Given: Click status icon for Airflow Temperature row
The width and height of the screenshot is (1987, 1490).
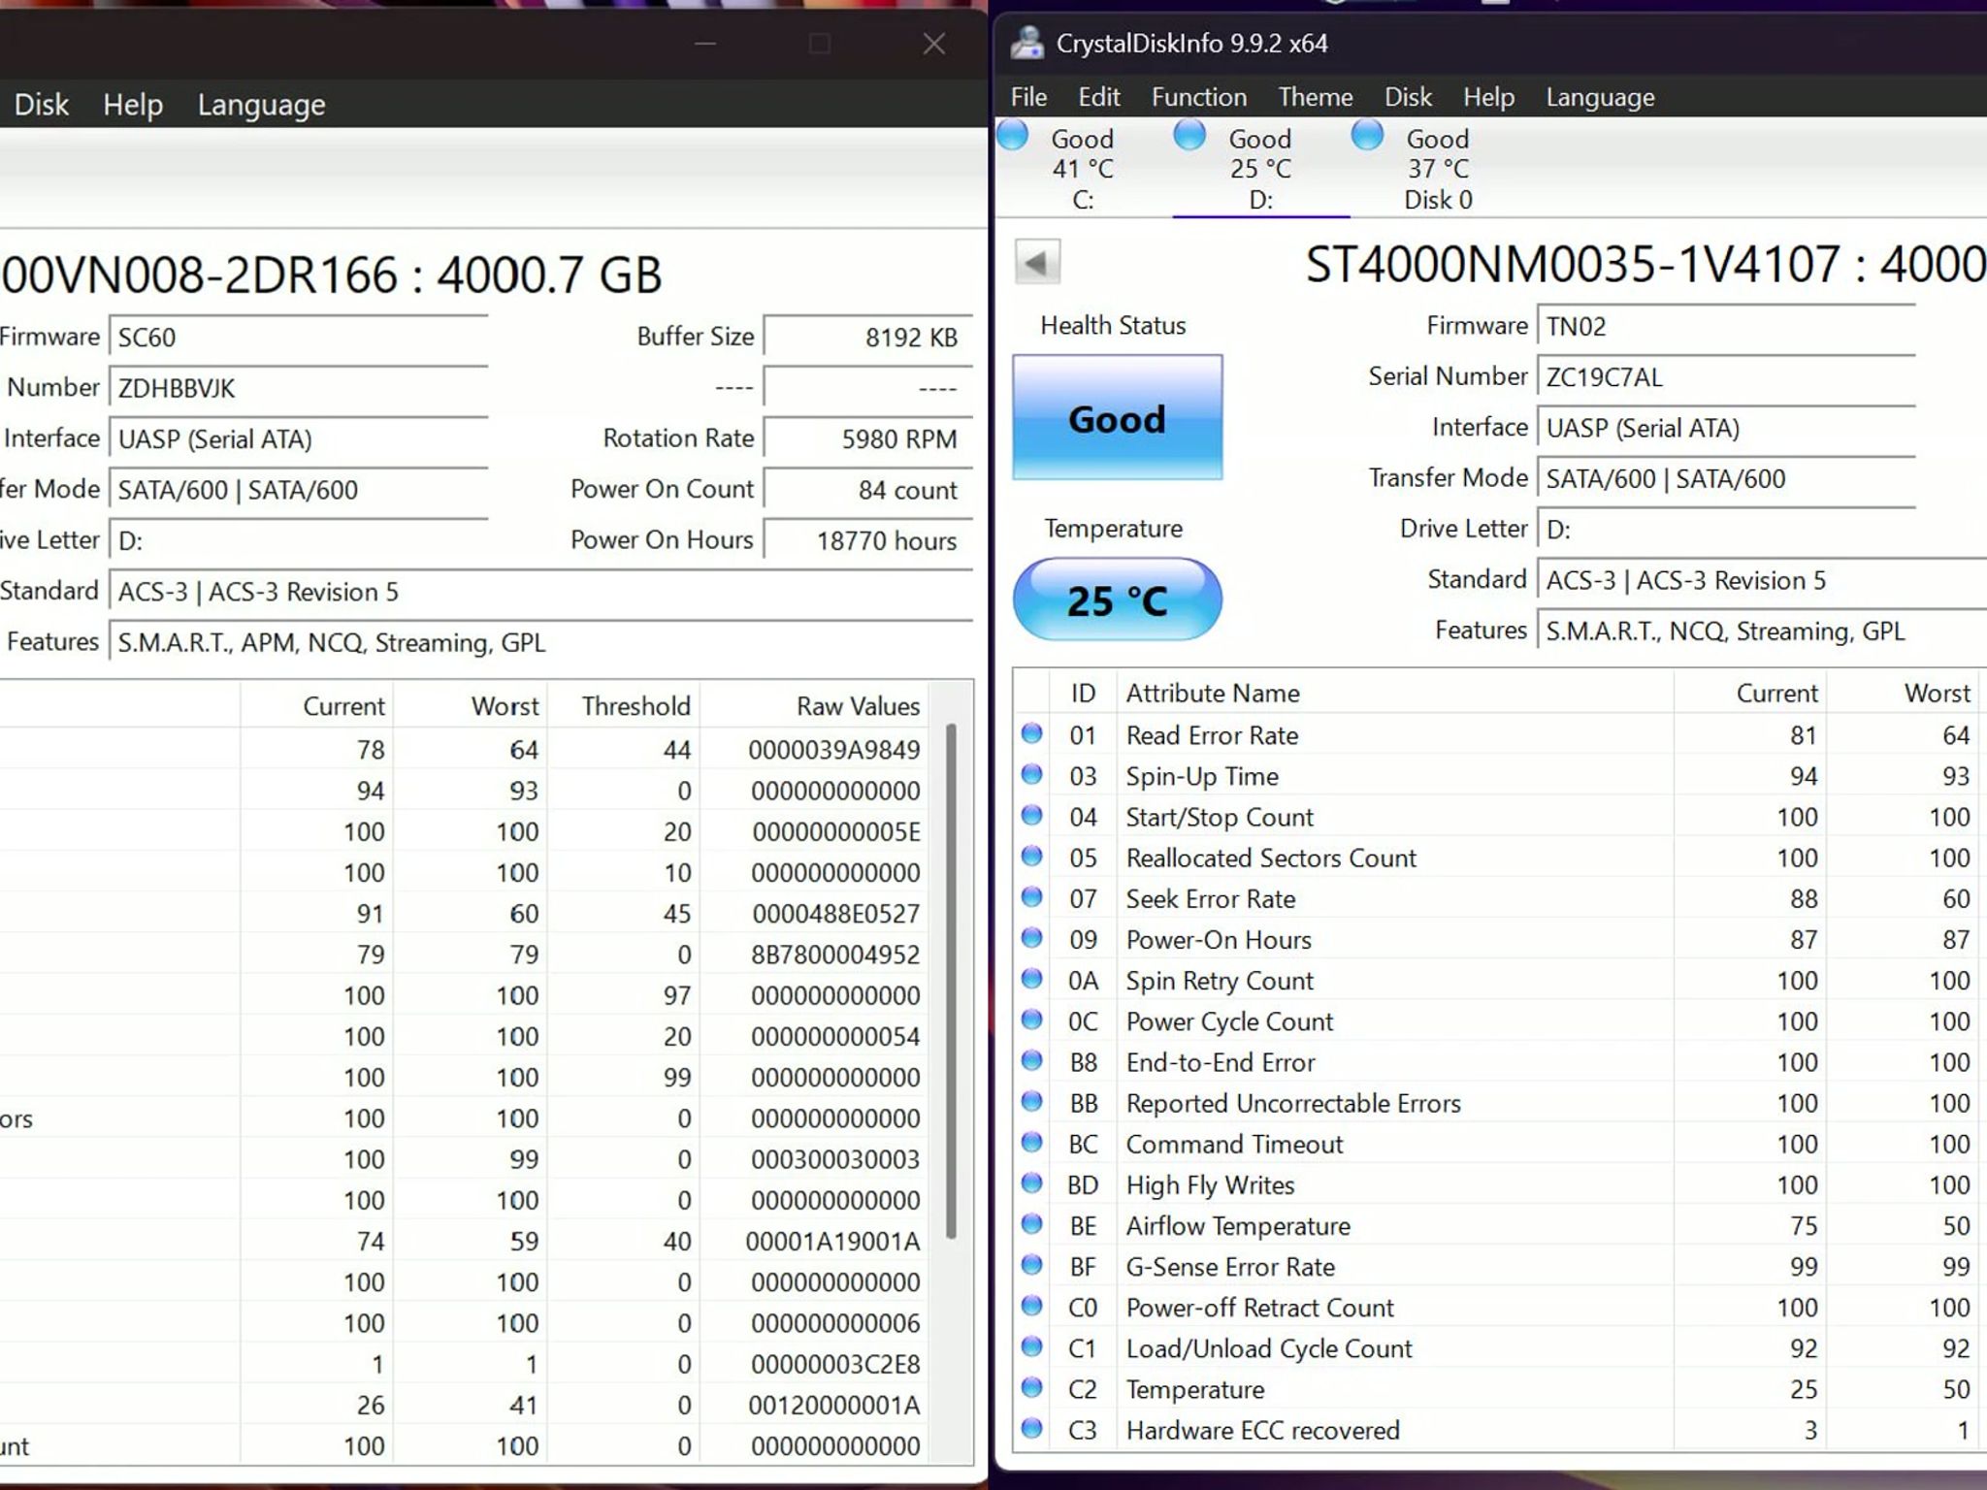Looking at the screenshot, I should 1031,1224.
